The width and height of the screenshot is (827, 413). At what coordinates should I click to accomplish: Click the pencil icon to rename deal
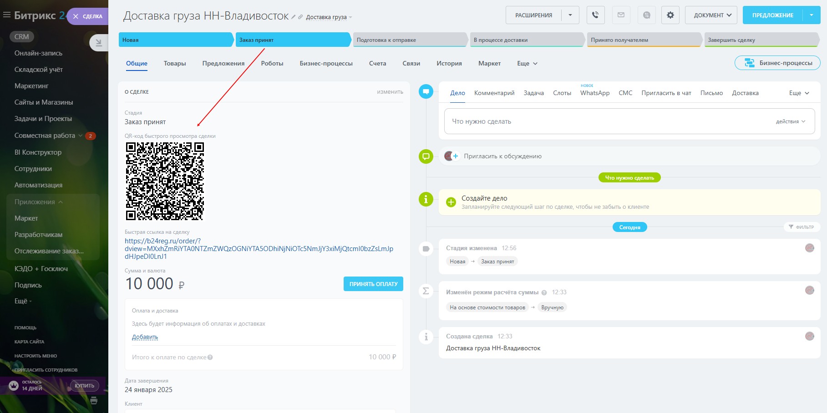[x=294, y=17]
